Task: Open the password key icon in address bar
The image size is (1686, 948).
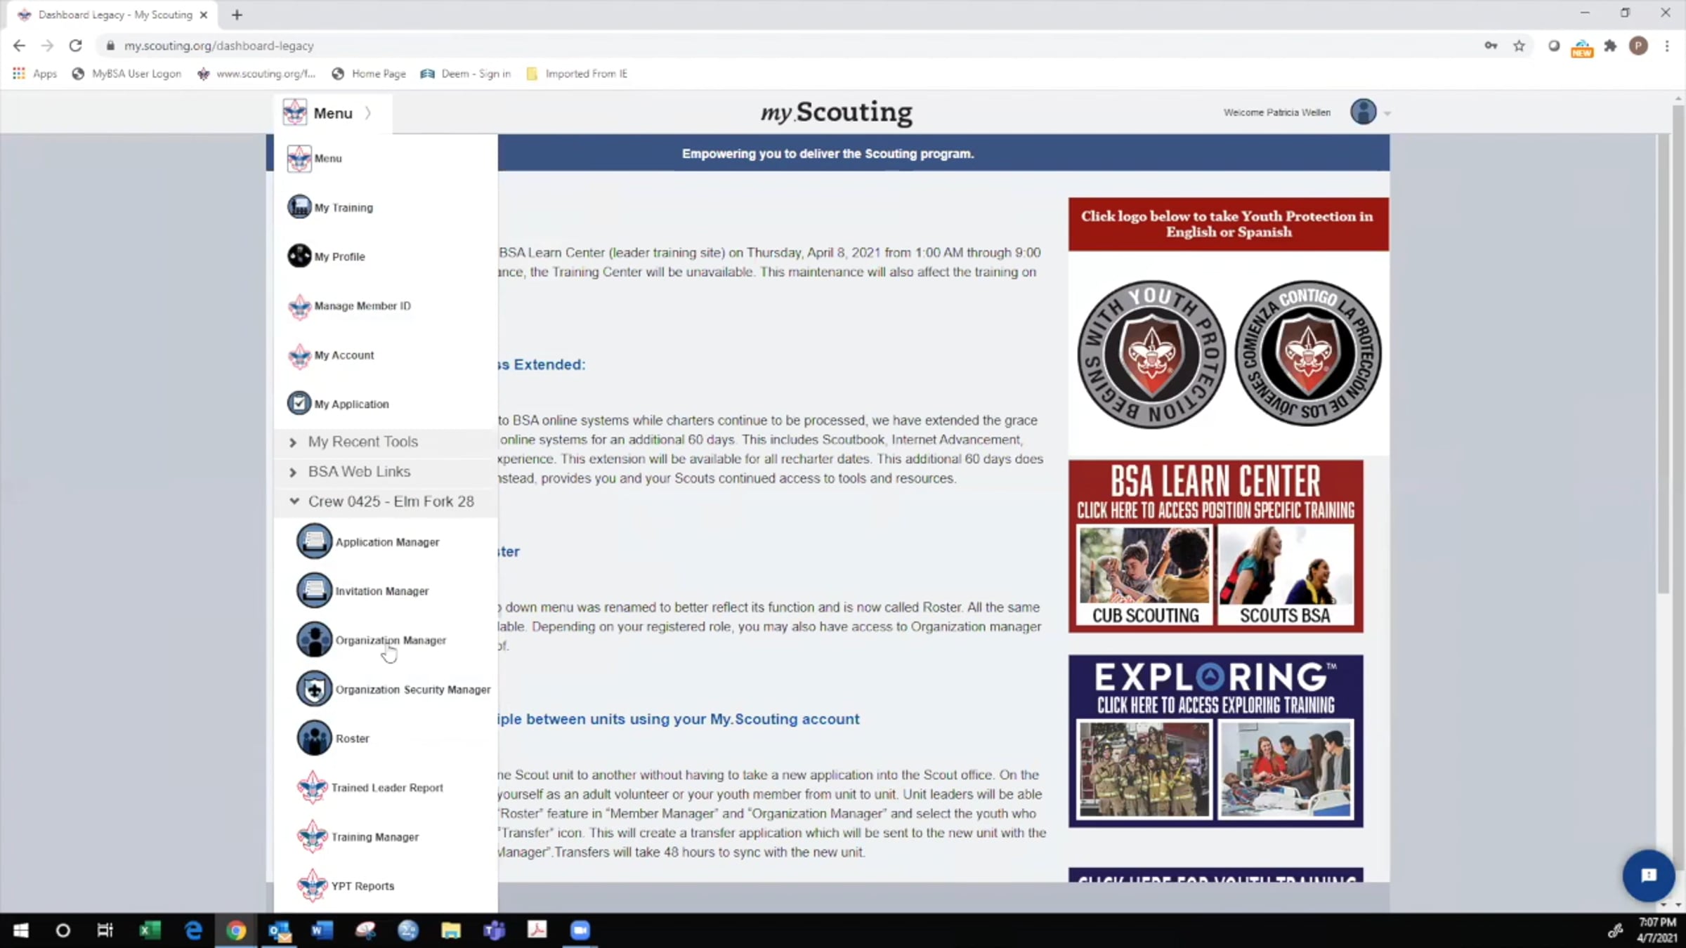Action: click(1491, 46)
